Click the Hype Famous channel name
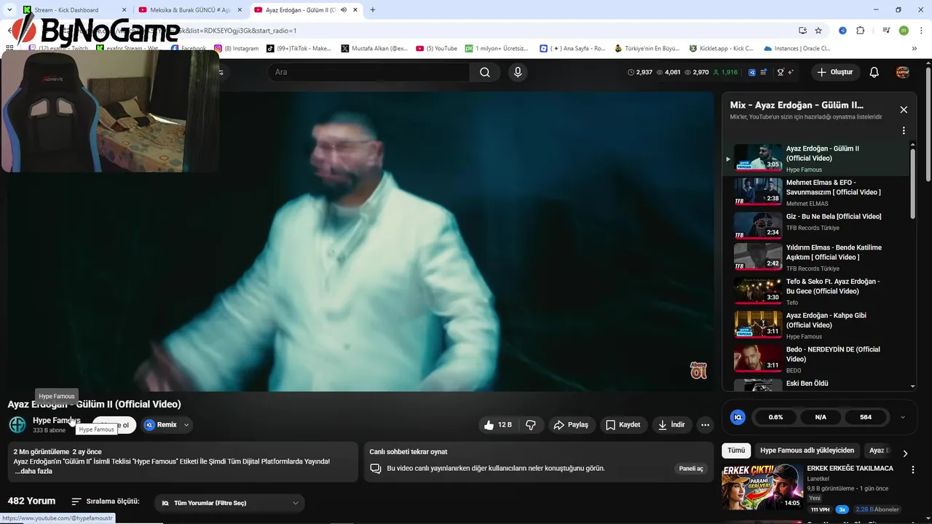The image size is (932, 524). 57,420
